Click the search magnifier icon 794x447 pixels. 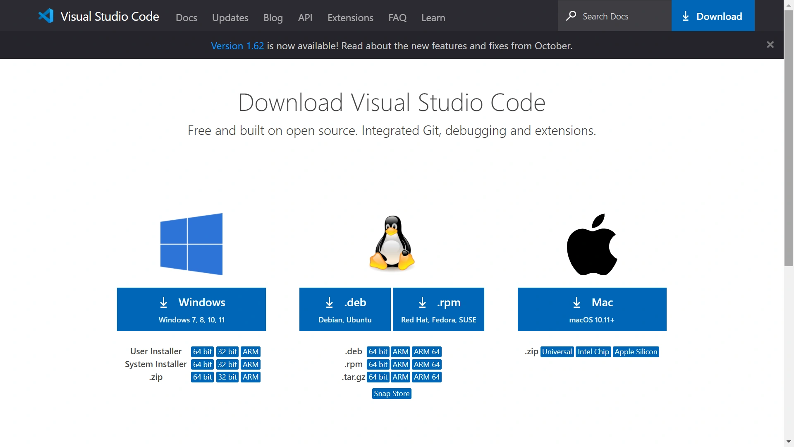pyautogui.click(x=571, y=16)
